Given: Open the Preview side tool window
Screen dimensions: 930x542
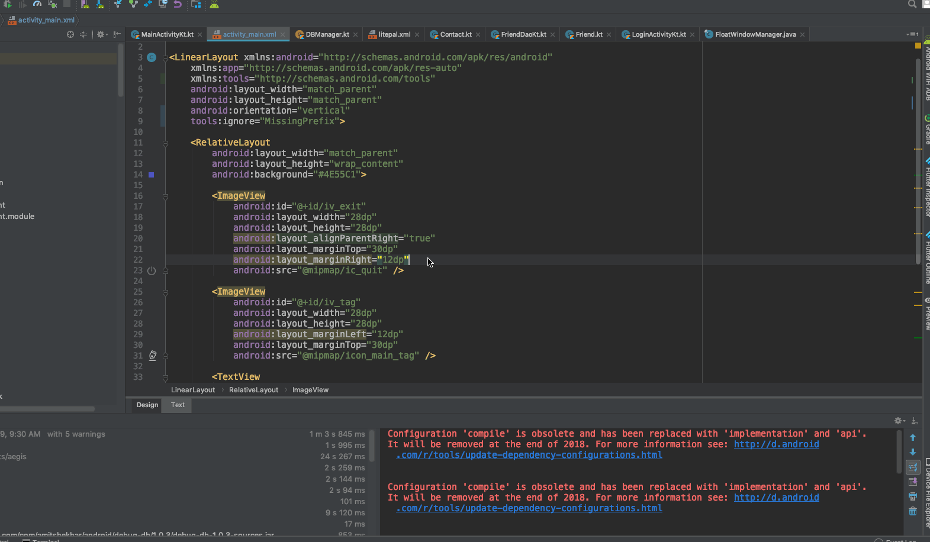Looking at the screenshot, I should [x=927, y=315].
